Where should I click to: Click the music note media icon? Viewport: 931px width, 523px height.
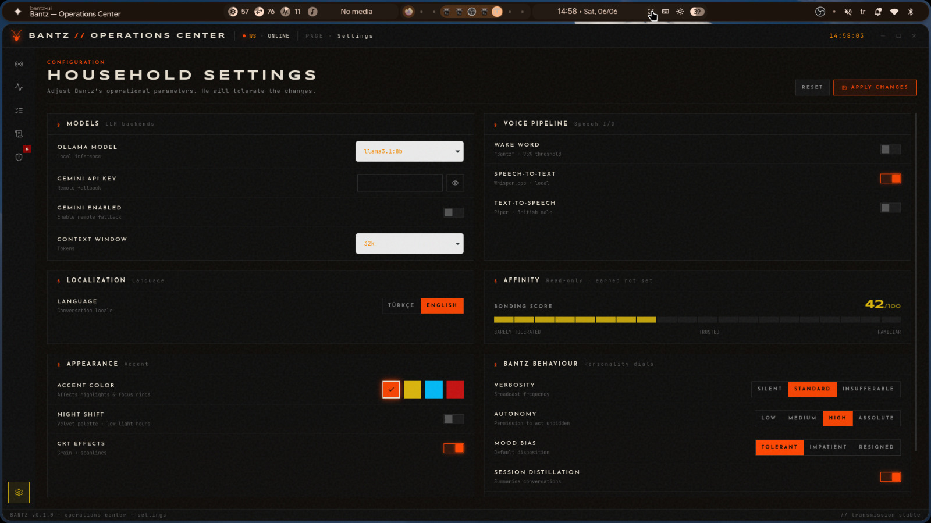tap(312, 12)
